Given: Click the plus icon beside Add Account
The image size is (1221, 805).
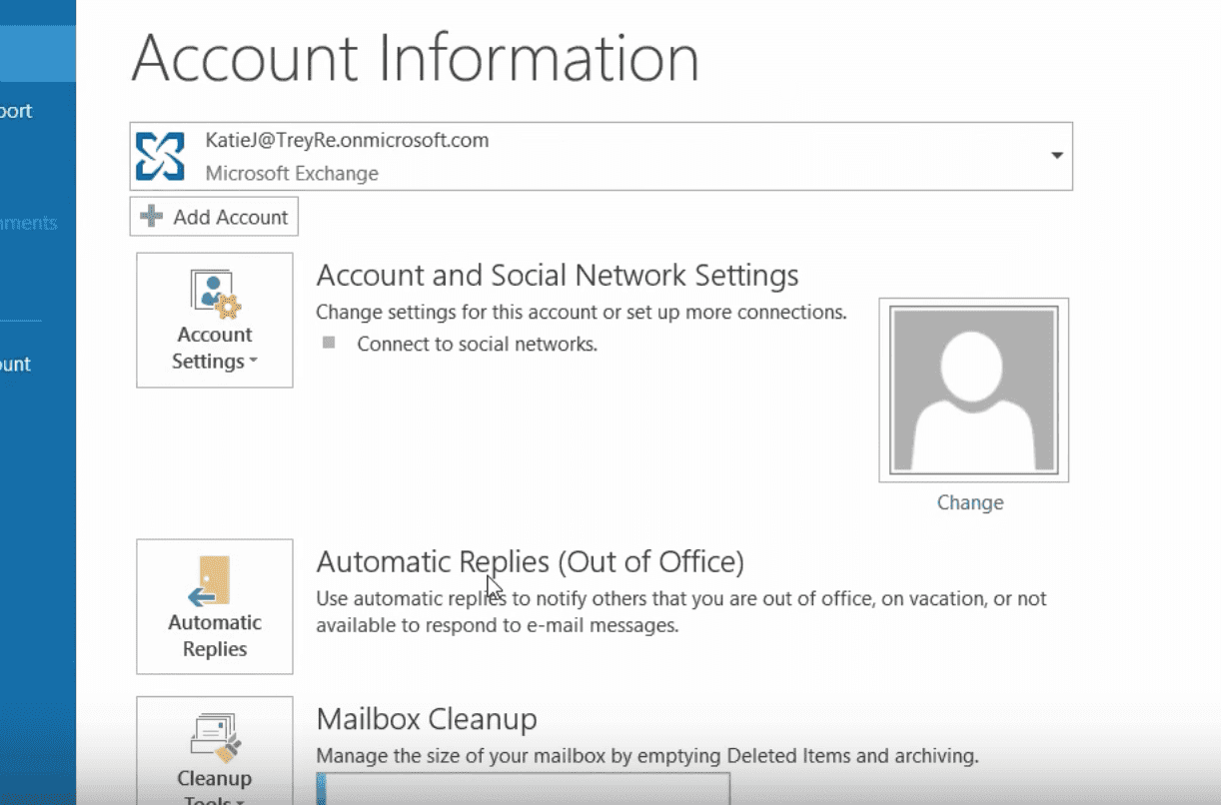Looking at the screenshot, I should (x=152, y=217).
